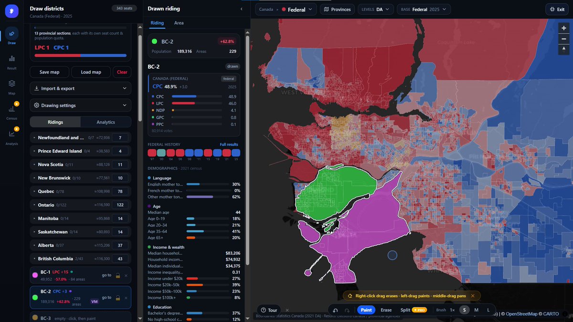This screenshot has height=322, width=573.
Task: Expand Import & export section
Action: (x=80, y=88)
